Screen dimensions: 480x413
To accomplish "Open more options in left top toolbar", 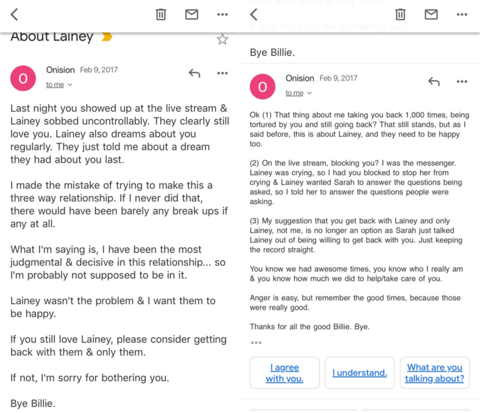I will point(222,14).
